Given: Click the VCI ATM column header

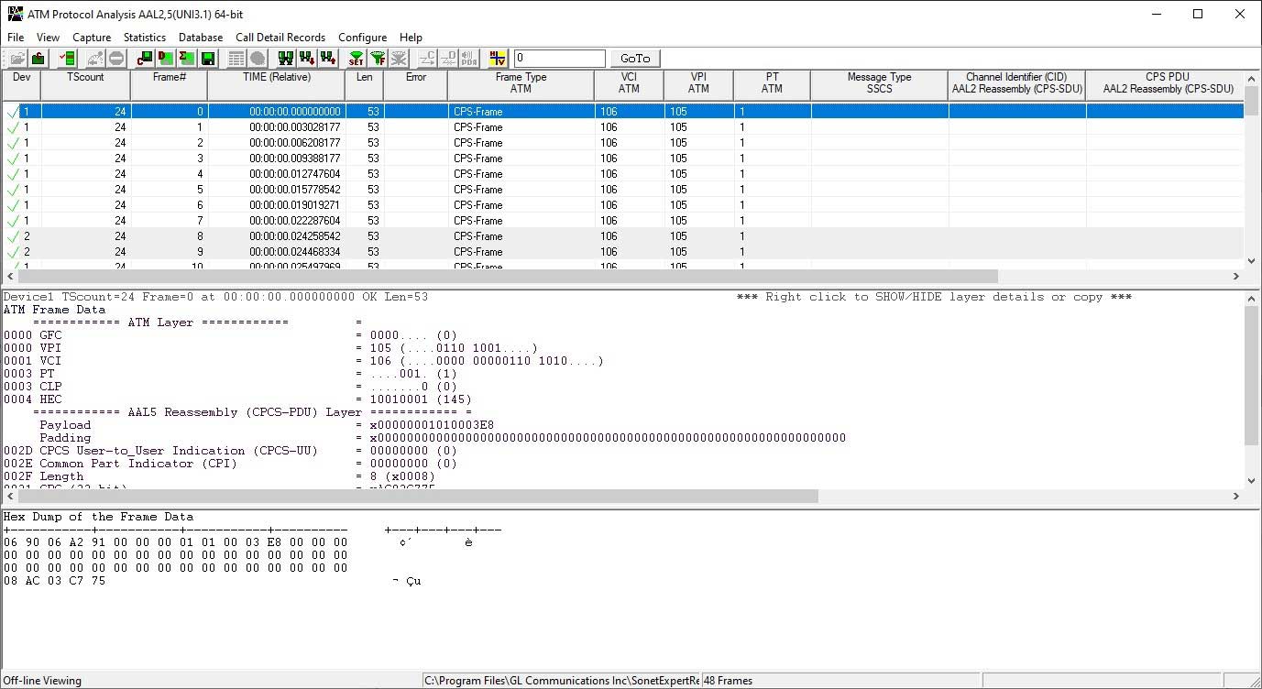Looking at the screenshot, I should pos(629,85).
